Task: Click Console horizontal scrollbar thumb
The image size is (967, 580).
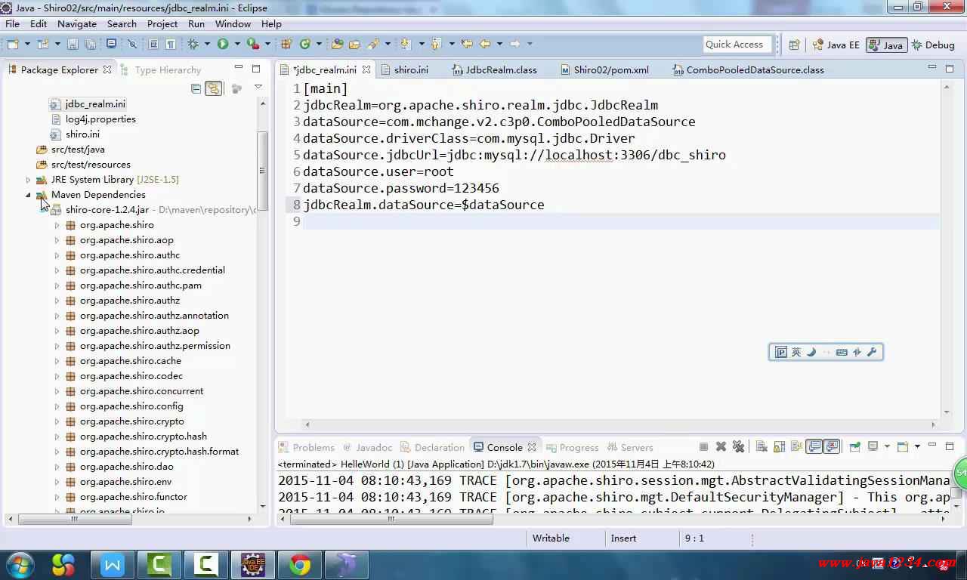Action: pos(391,519)
